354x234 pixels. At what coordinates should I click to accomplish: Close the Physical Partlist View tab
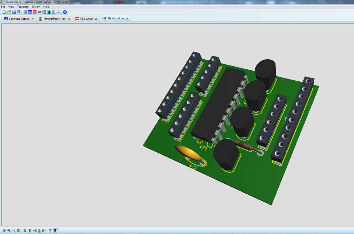pyautogui.click(x=69, y=19)
